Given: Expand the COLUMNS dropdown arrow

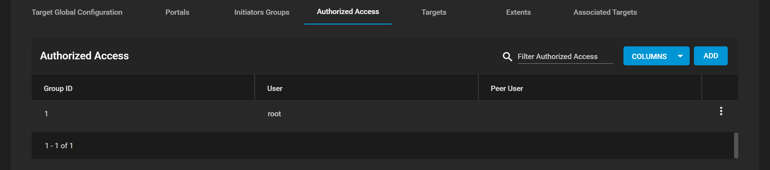Looking at the screenshot, I should [x=680, y=56].
